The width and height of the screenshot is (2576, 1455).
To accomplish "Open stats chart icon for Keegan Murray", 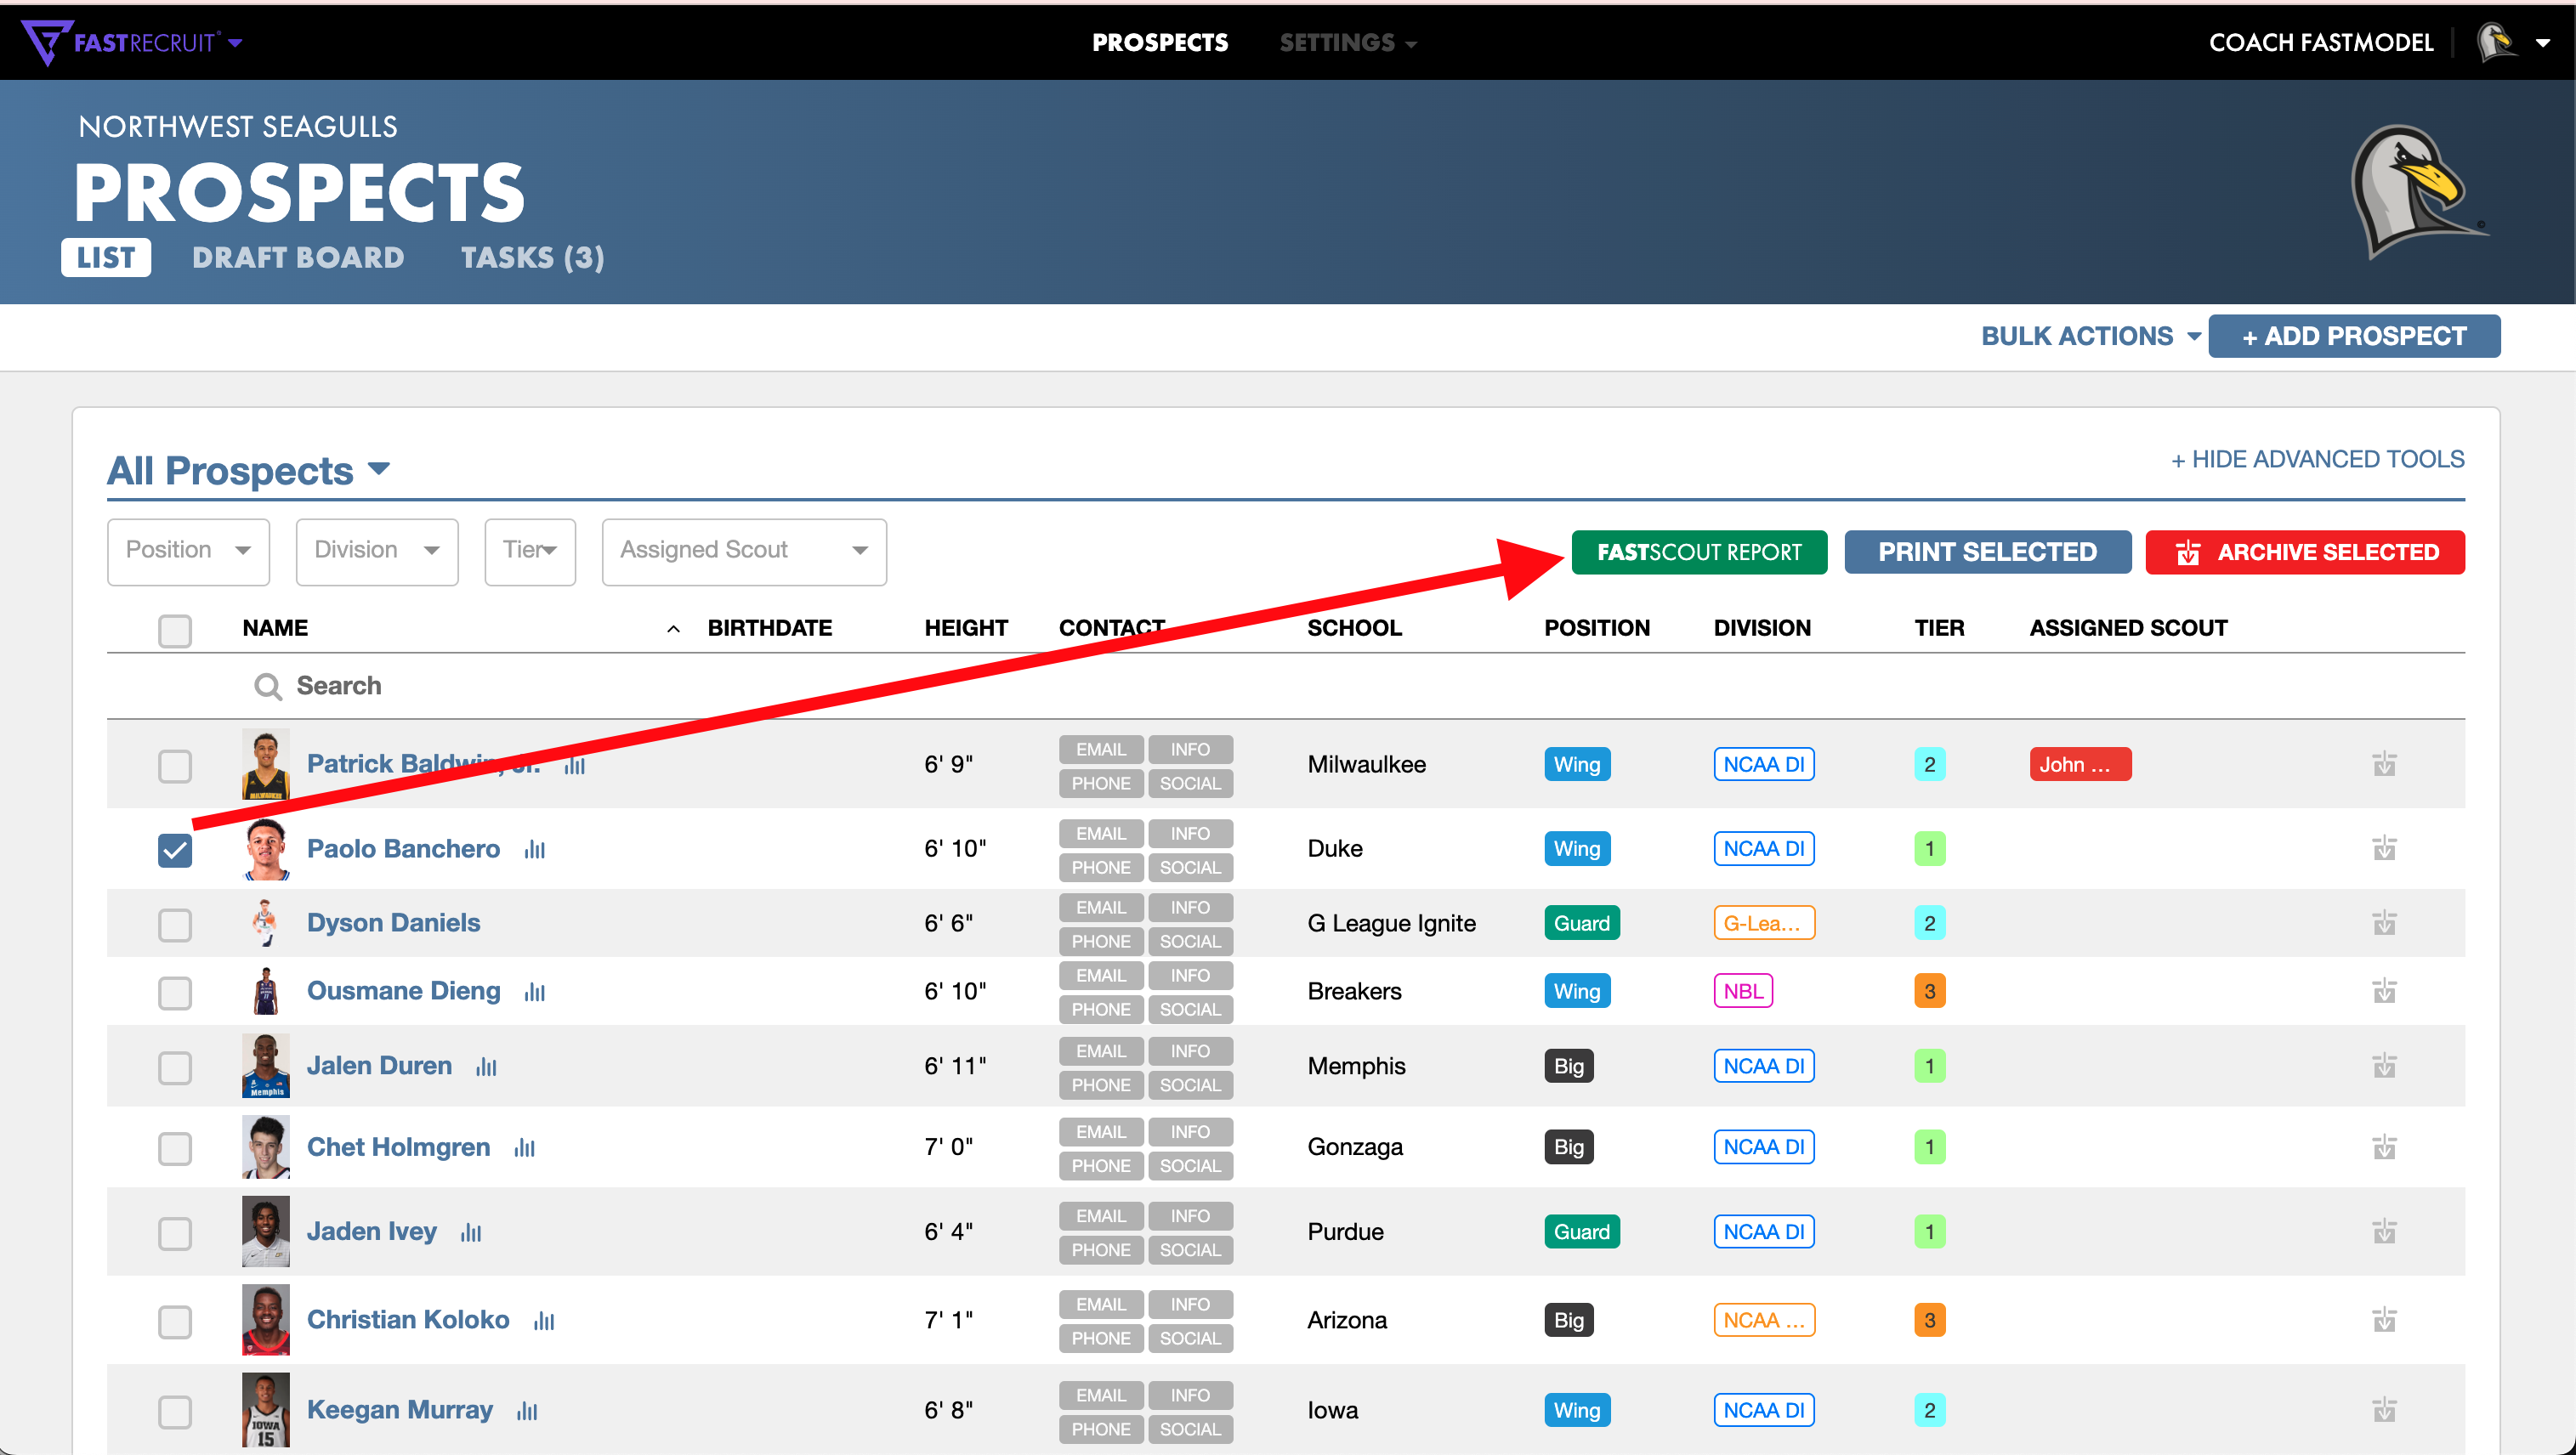I will pos(527,1411).
